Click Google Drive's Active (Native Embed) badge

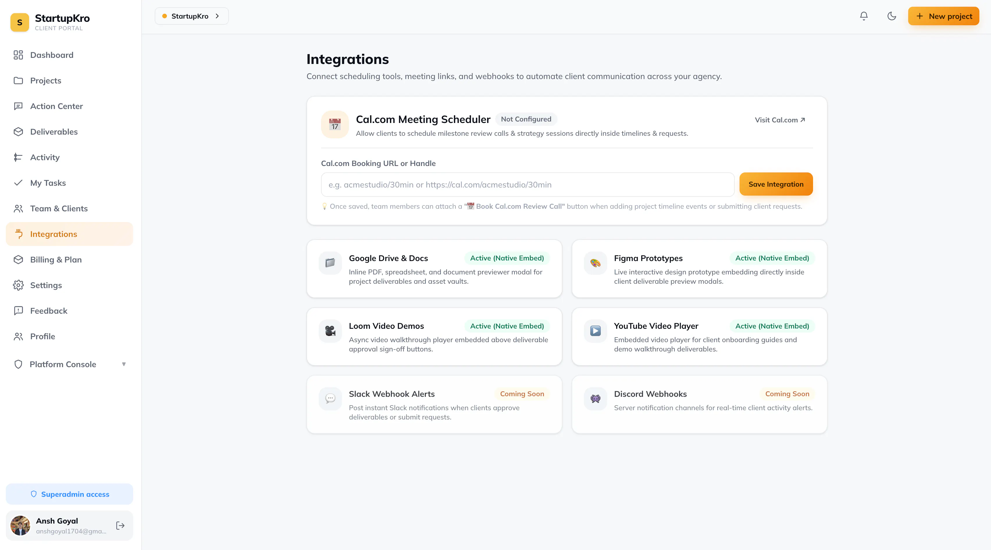(507, 258)
